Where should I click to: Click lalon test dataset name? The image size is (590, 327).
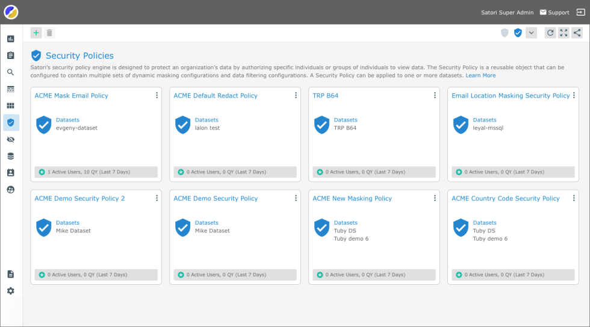(x=207, y=128)
